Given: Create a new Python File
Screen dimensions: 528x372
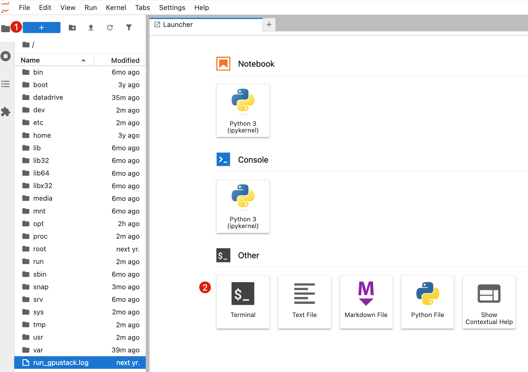Looking at the screenshot, I should 427,302.
